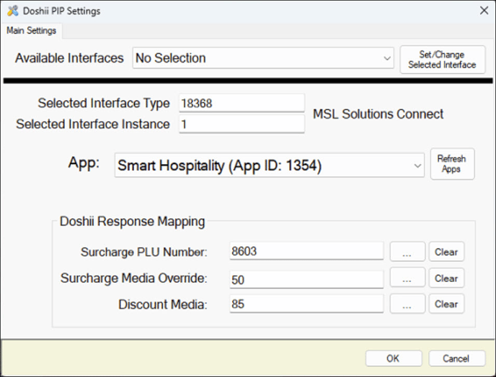The height and width of the screenshot is (377, 496).
Task: Open the Surcharge Media Override browse button
Action: tap(407, 278)
